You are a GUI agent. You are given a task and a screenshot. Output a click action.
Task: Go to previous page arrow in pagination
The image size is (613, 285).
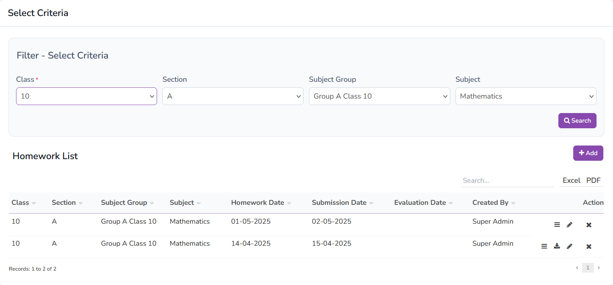tap(577, 268)
